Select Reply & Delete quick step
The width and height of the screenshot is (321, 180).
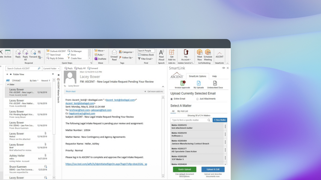point(55,58)
